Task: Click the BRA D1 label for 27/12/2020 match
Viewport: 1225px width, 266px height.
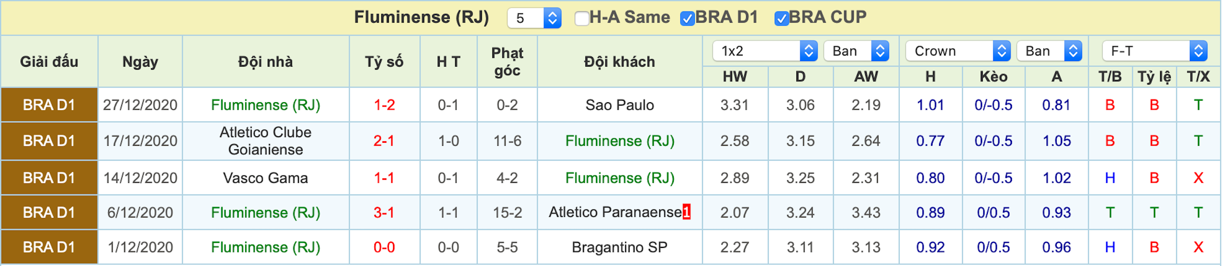Action: 49,105
